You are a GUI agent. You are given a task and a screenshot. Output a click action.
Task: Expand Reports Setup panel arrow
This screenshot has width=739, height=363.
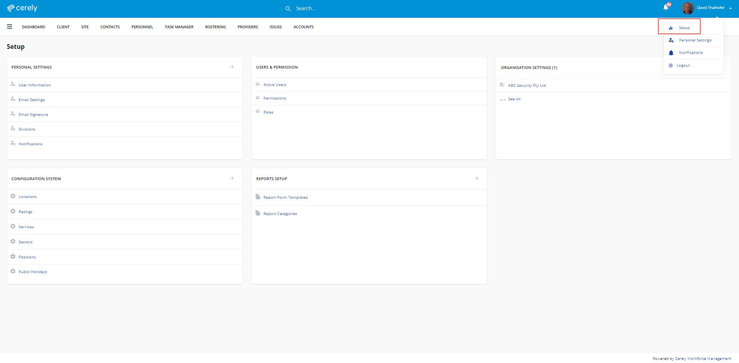(x=477, y=179)
